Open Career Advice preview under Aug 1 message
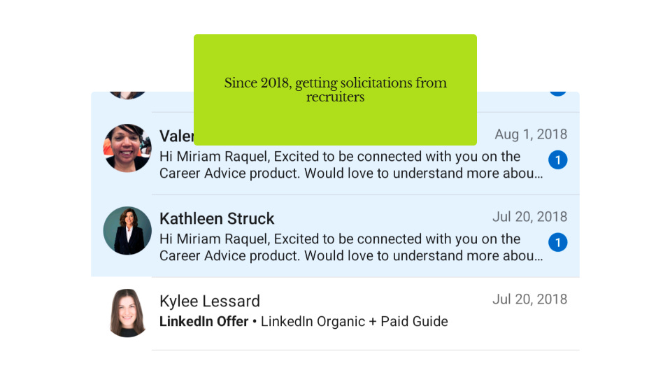 (351, 165)
